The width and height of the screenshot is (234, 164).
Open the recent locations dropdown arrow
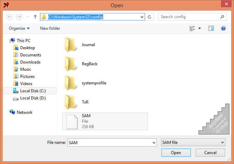tap(27, 17)
